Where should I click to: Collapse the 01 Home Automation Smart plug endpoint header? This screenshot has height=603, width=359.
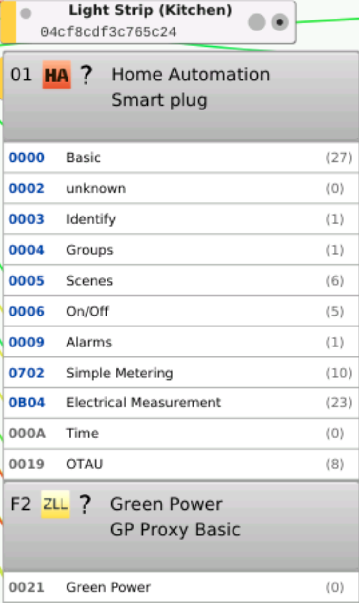tap(181, 97)
